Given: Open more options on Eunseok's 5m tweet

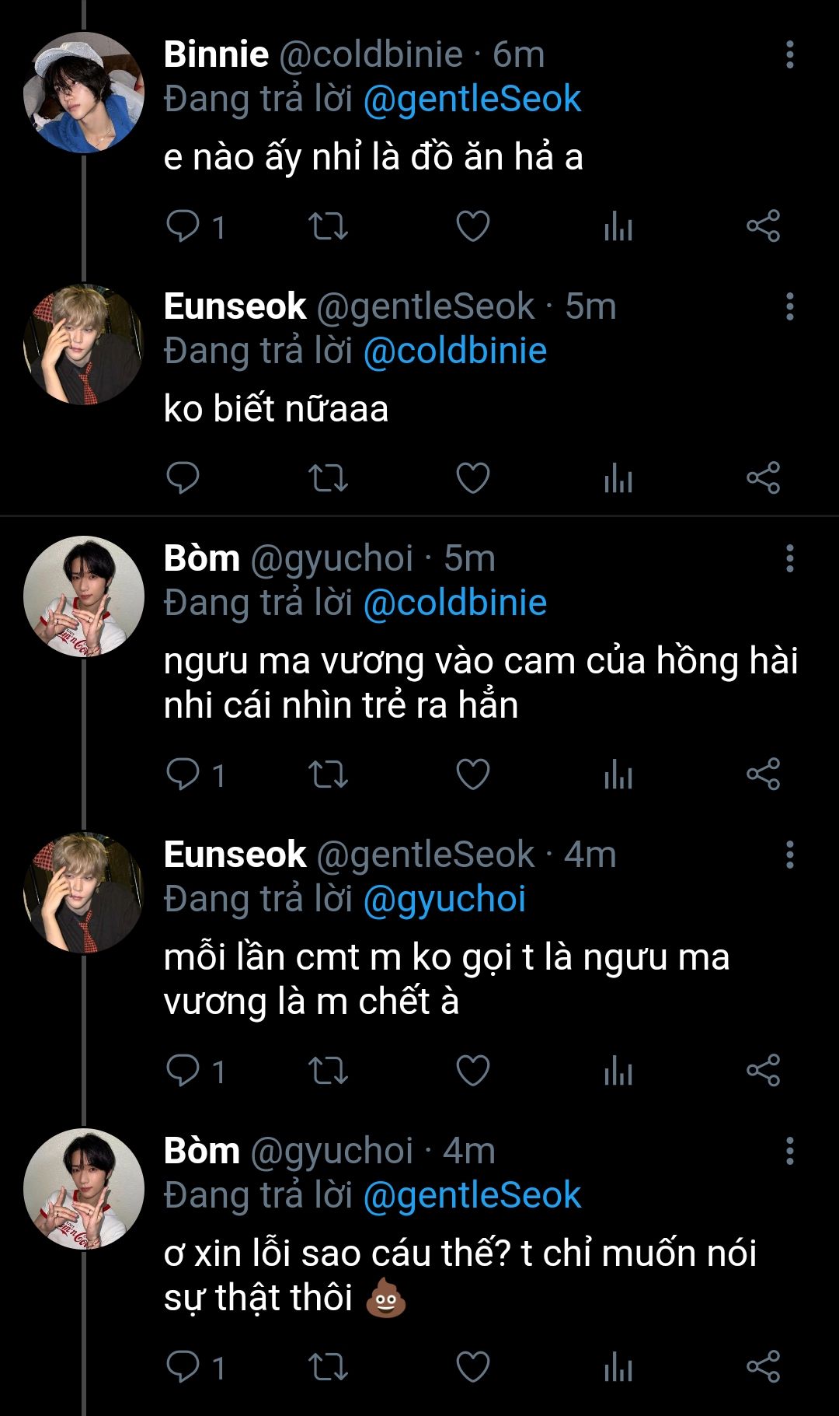Looking at the screenshot, I should [790, 307].
